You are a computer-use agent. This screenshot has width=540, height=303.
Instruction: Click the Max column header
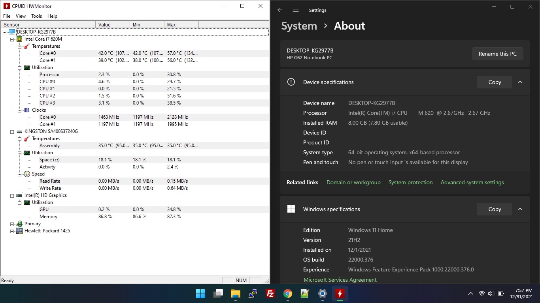coord(172,24)
